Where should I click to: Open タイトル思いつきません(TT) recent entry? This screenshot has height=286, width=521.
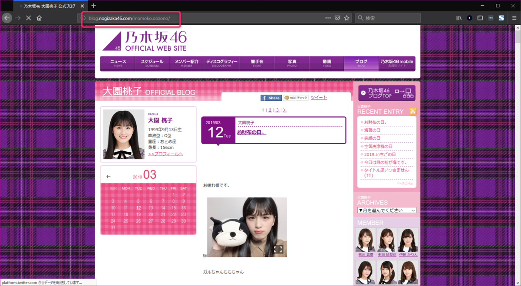point(386,173)
